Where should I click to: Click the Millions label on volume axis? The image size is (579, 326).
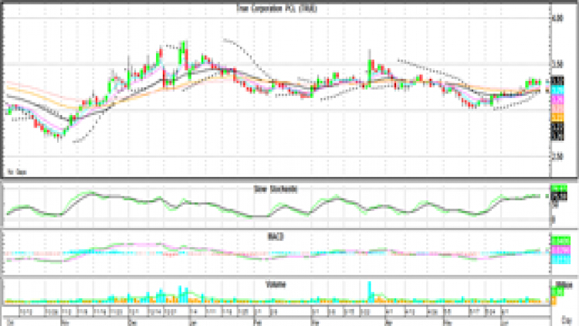click(564, 284)
